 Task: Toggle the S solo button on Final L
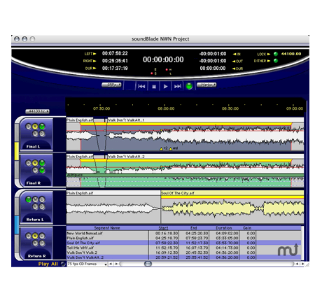pyautogui.click(x=28, y=127)
